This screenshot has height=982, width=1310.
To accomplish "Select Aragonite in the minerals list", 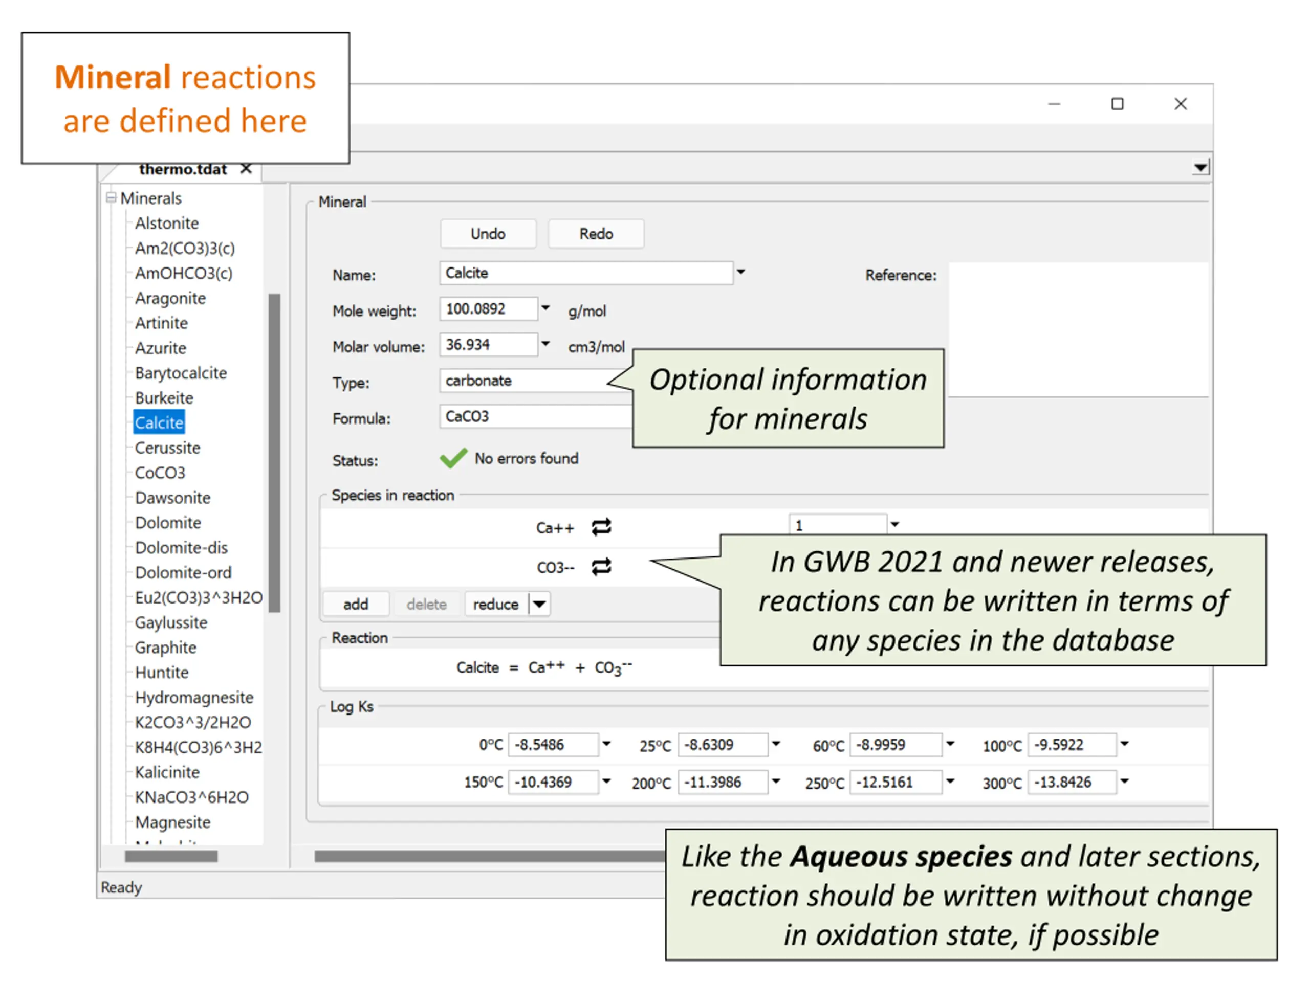I will 170,298.
